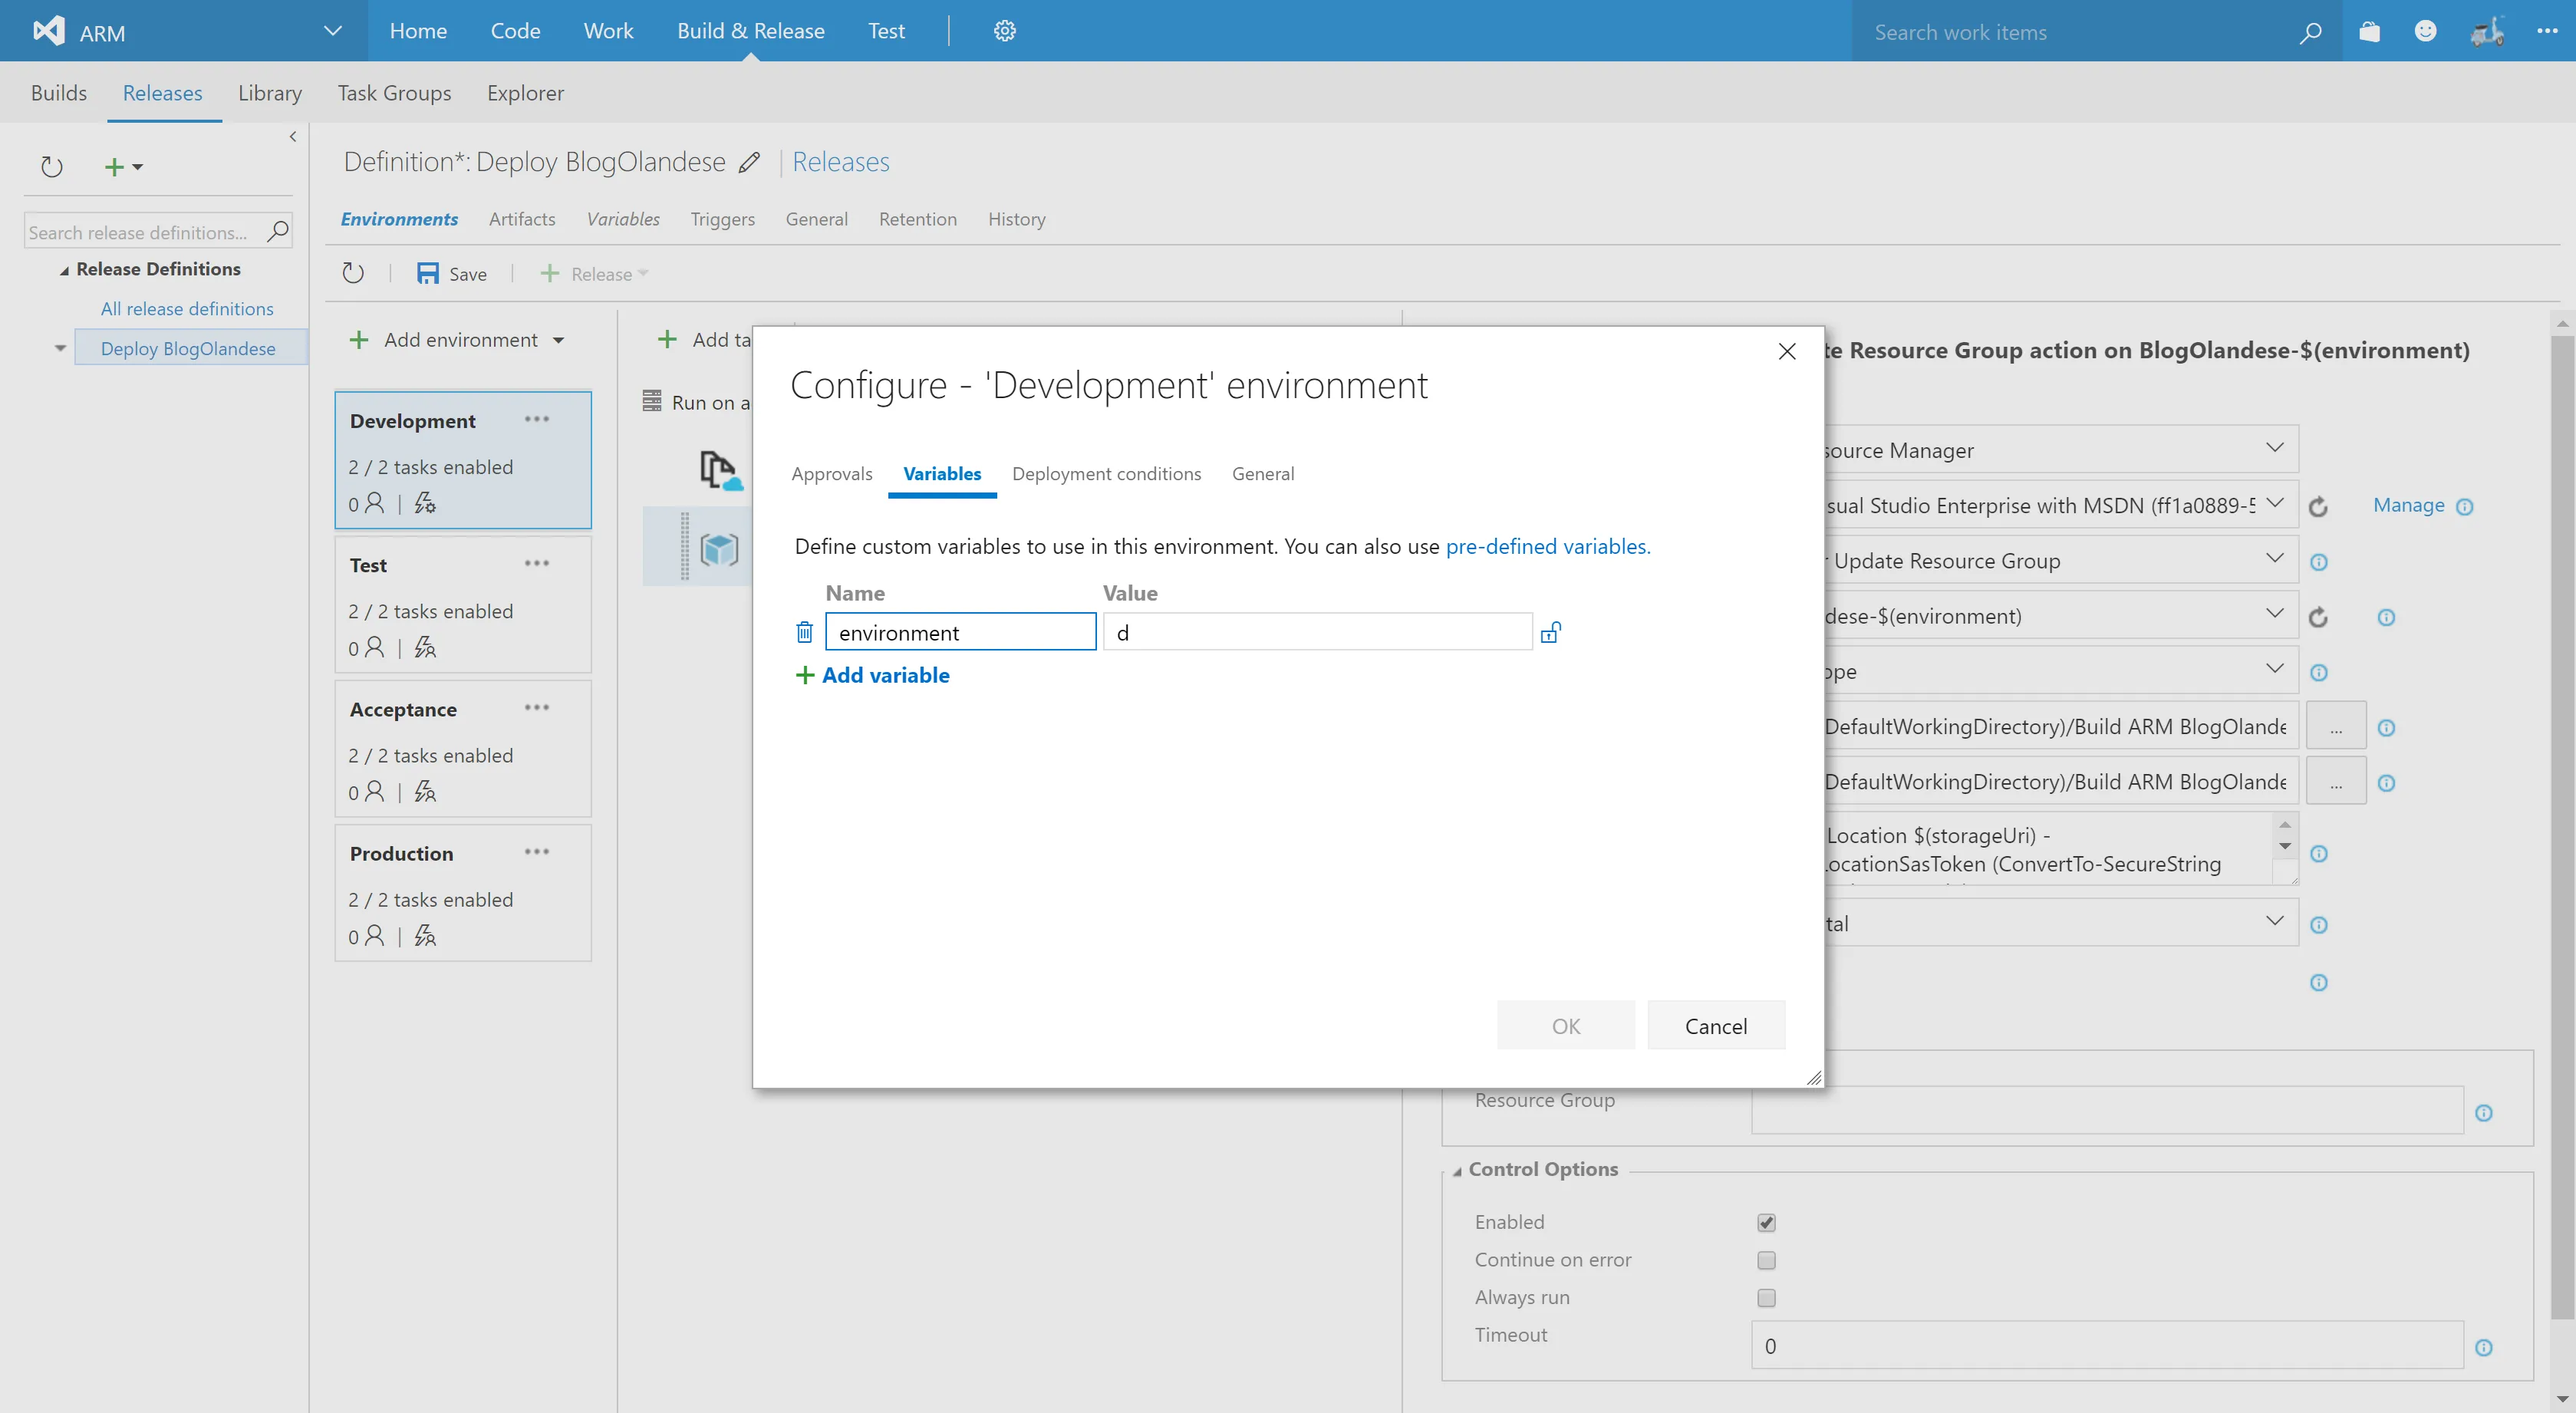Open Action Update Resource Group dropdown
Viewport: 2576px width, 1413px height.
pos(2274,558)
